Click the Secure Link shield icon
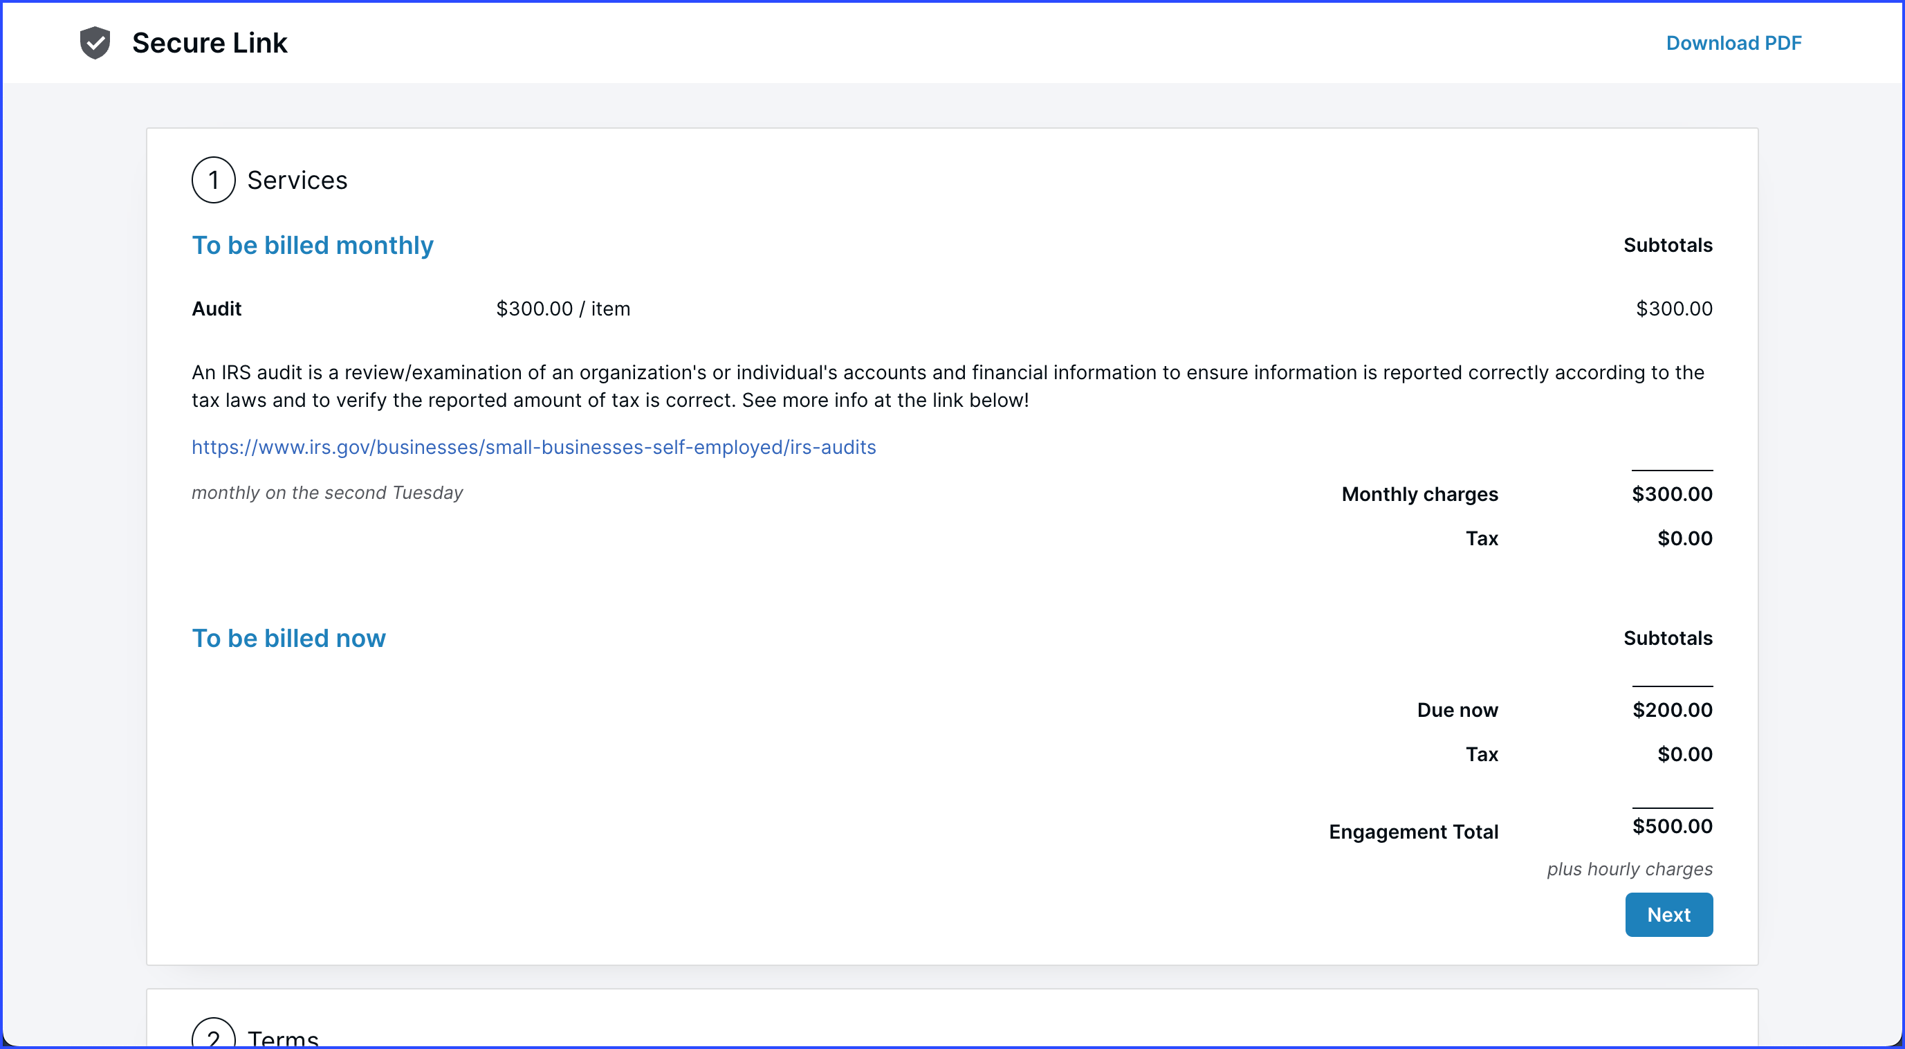The height and width of the screenshot is (1049, 1905). pyautogui.click(x=95, y=43)
